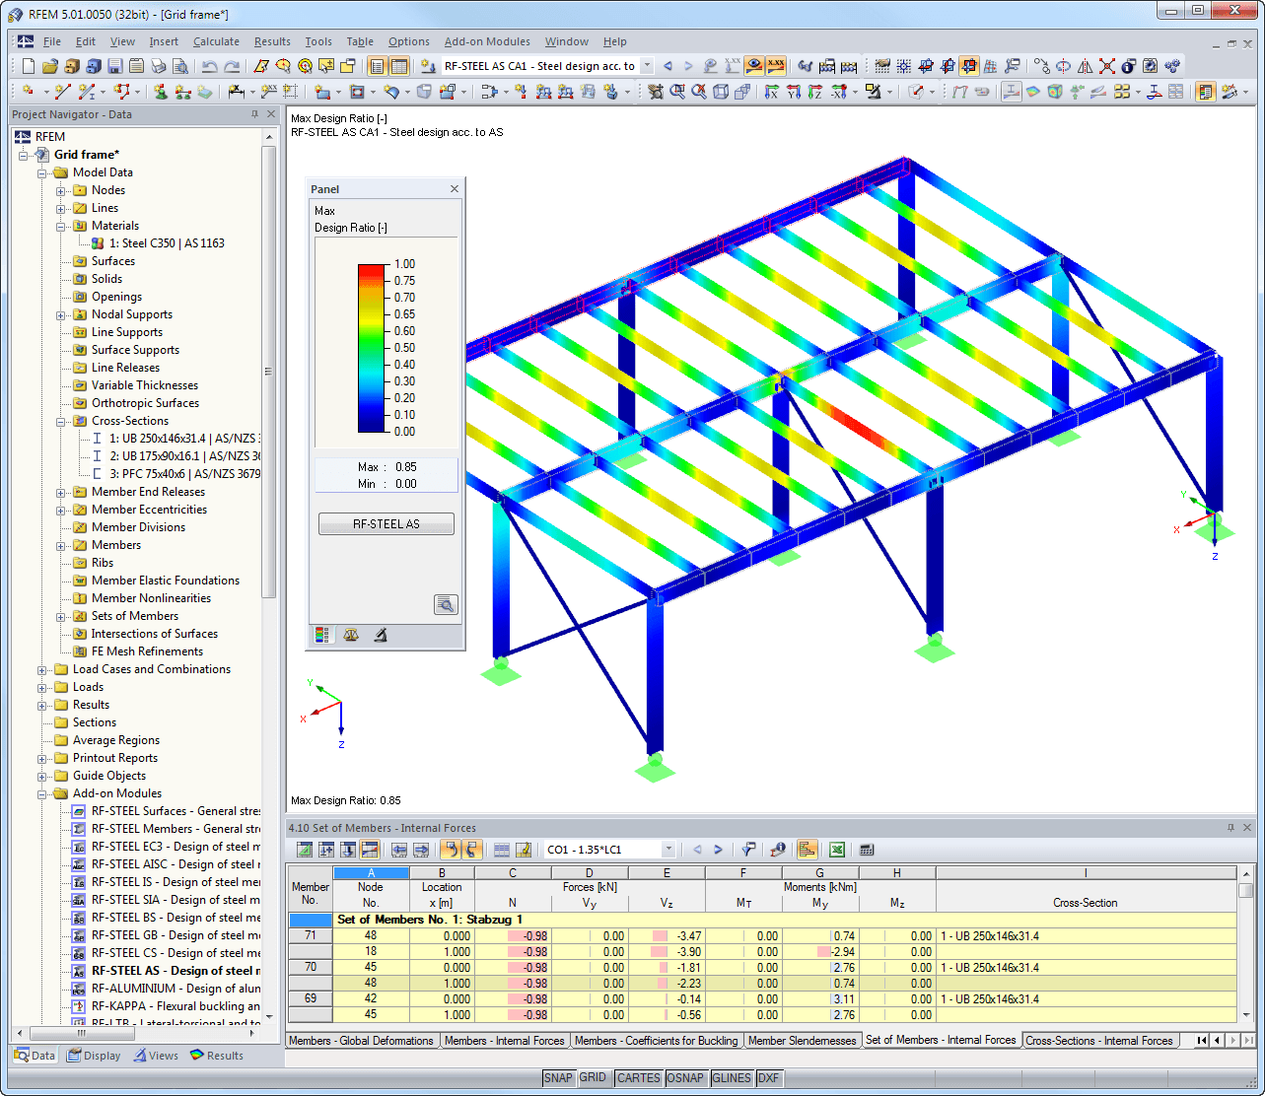Click the zoom window magnifier icon

677,92
